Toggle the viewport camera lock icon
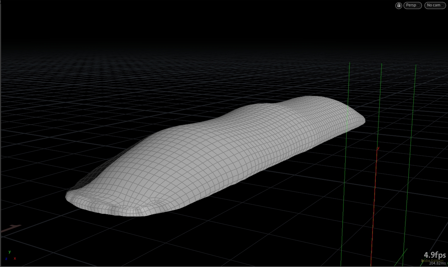Image resolution: width=448 pixels, height=267 pixels. click(399, 5)
